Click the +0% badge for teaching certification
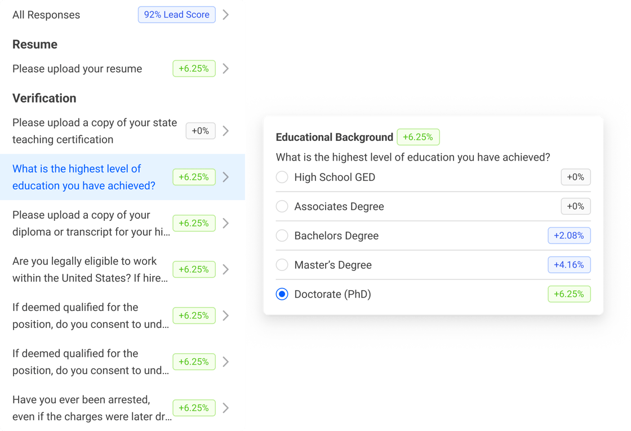This screenshot has width=631, height=431. [x=201, y=131]
